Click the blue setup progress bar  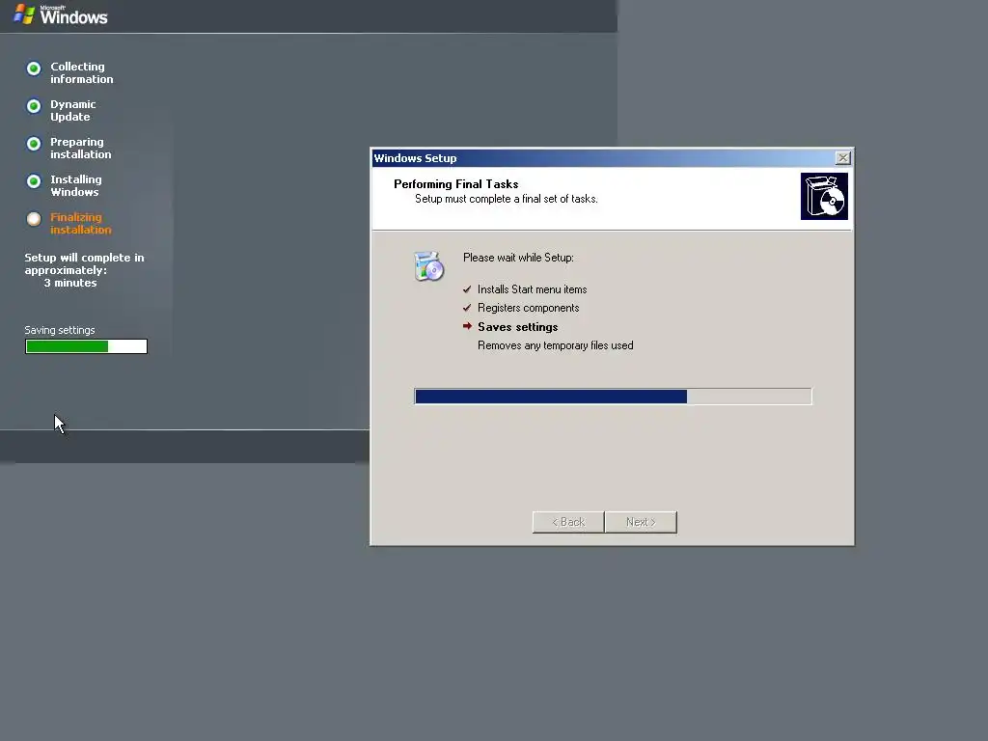[x=613, y=397]
